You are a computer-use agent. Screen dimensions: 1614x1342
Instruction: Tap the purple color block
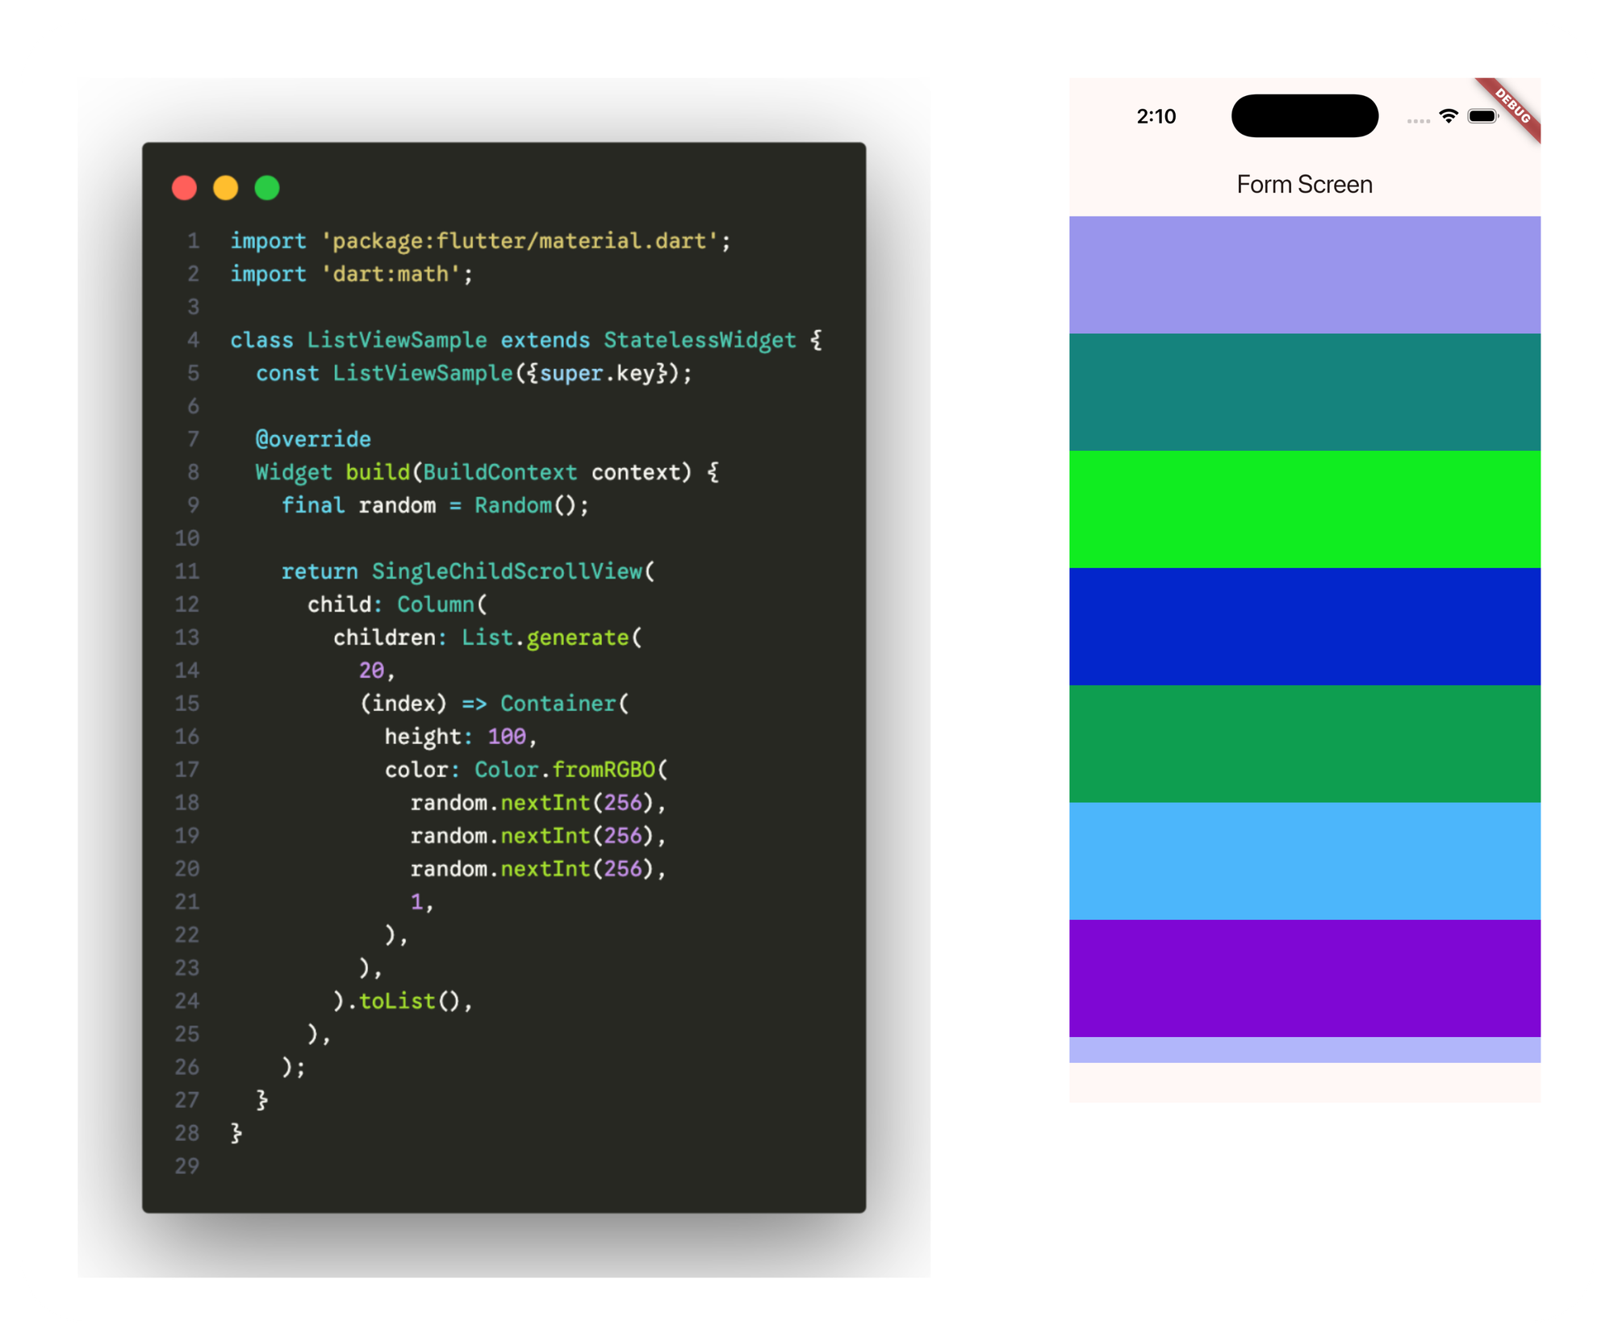click(x=1304, y=978)
